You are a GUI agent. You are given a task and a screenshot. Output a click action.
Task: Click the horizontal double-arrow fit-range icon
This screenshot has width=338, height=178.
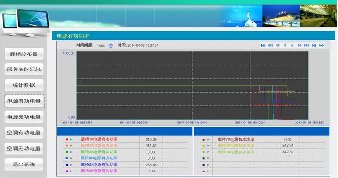point(321,45)
